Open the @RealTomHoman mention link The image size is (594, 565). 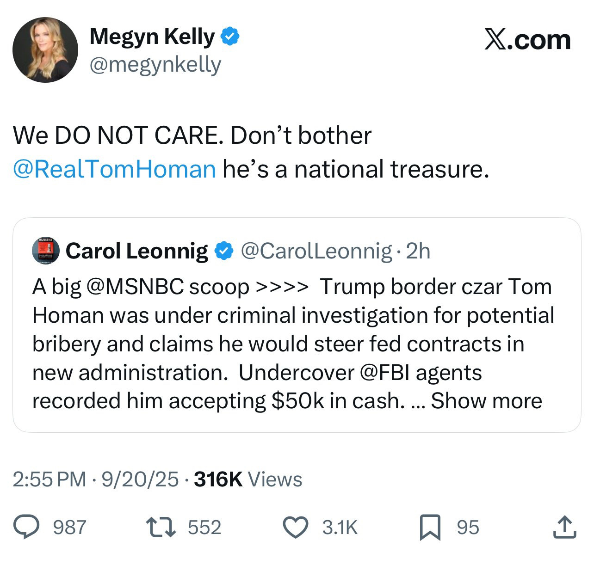coord(114,169)
